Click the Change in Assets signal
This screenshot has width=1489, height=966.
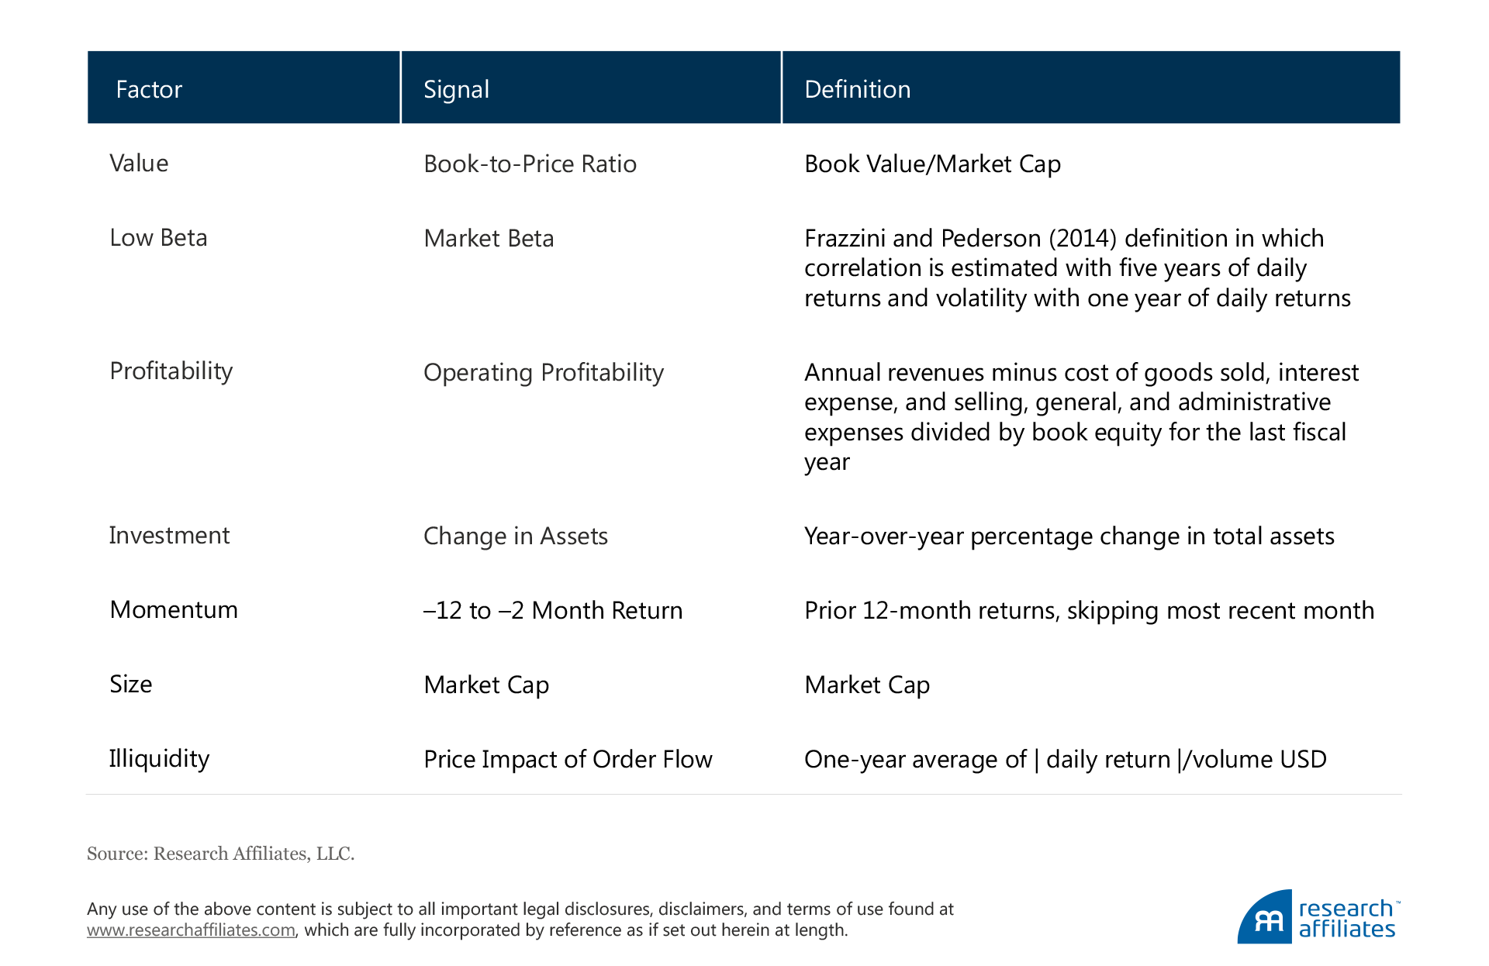pyautogui.click(x=515, y=536)
